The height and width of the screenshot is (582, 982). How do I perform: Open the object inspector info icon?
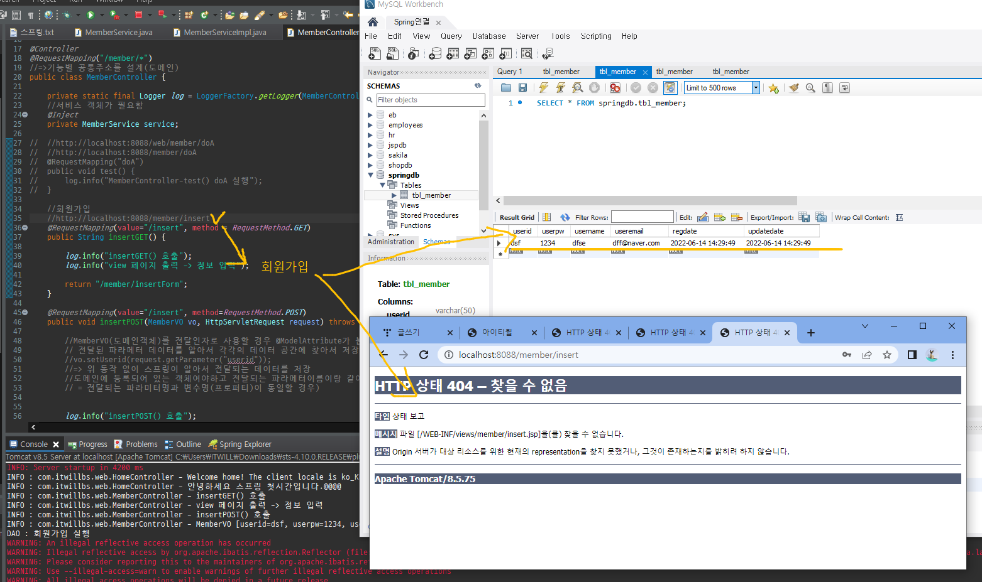pyautogui.click(x=413, y=54)
